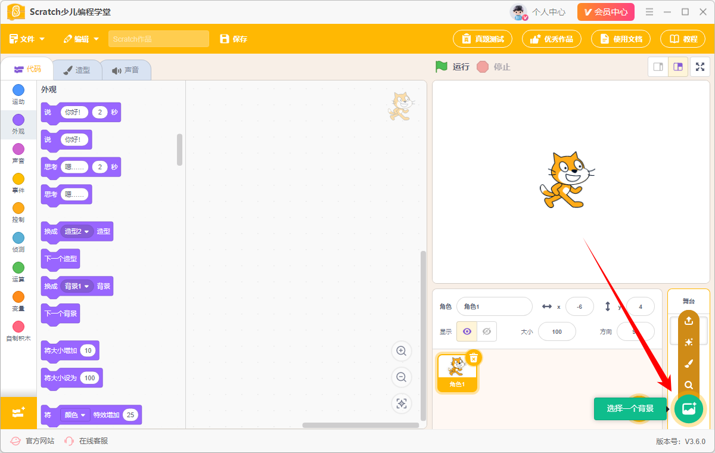Open 优秀作品 featured works
Image resolution: width=715 pixels, height=453 pixels.
coord(552,39)
